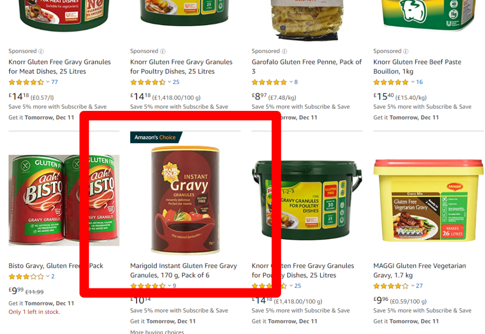Click the five-star rating of Garofalo Penne
Screen dimensions: 485x334
[269, 82]
